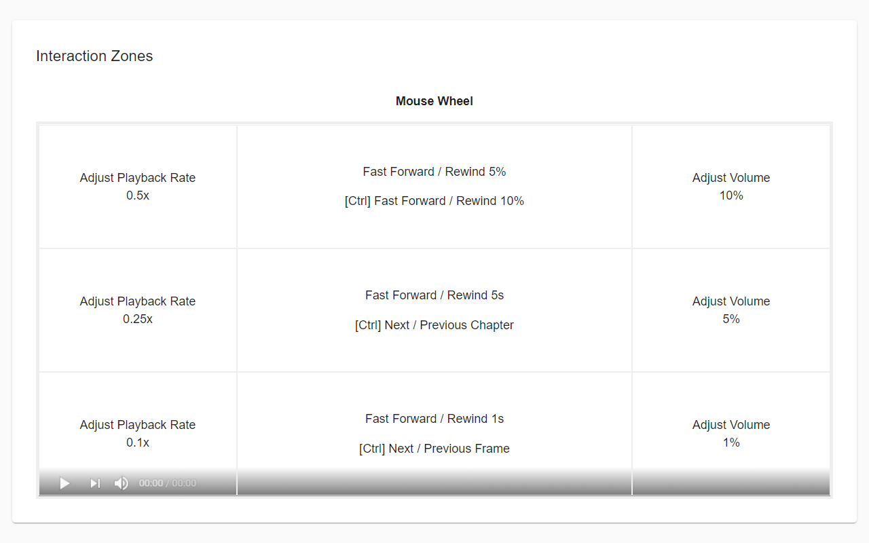Click the Fast Forward / Rewind 5s text
The image size is (869, 543).
[434, 295]
